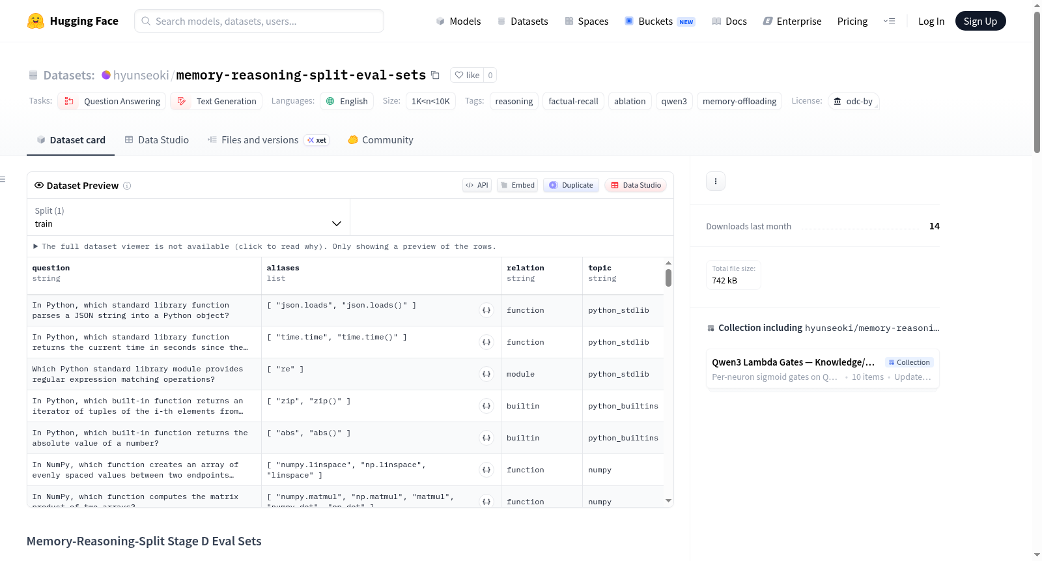Screen dimensions: 1042x561
Task: Select the odc-by license tag
Action: (854, 101)
